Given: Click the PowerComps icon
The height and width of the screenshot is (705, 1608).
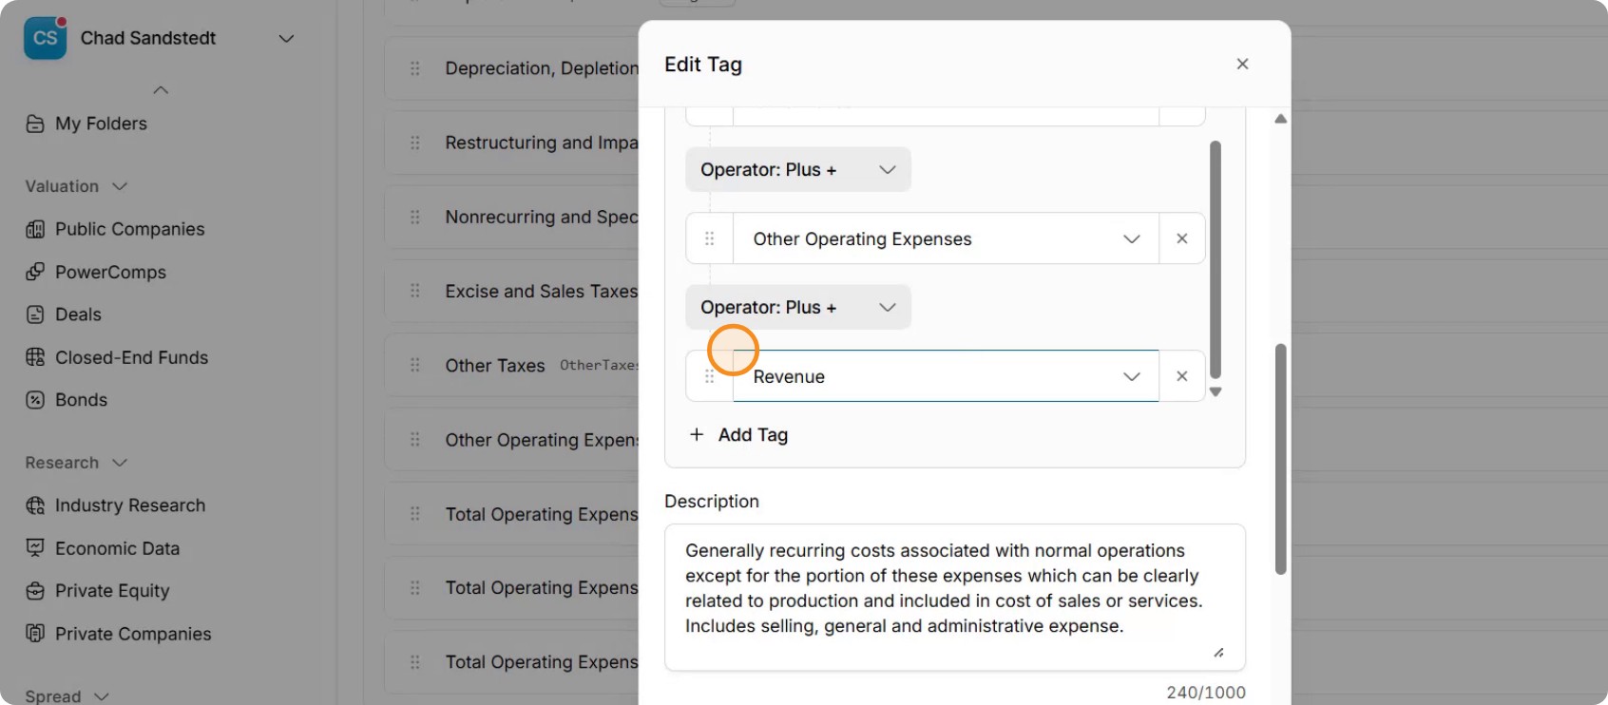Looking at the screenshot, I should [x=35, y=272].
